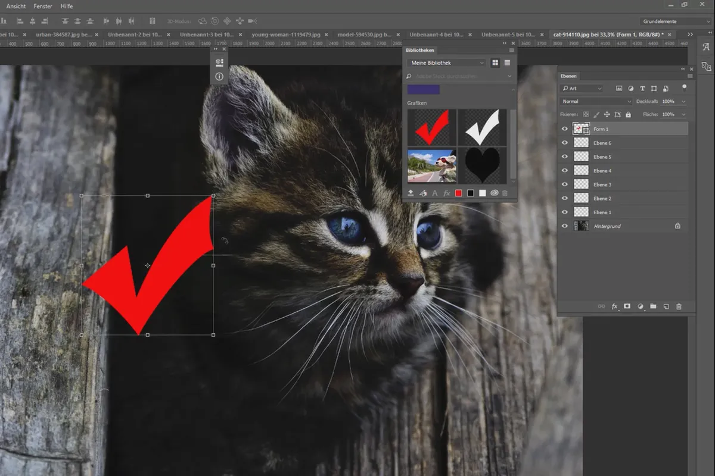The height and width of the screenshot is (476, 715).
Task: Hide the Ebene 2 layer
Action: click(565, 198)
